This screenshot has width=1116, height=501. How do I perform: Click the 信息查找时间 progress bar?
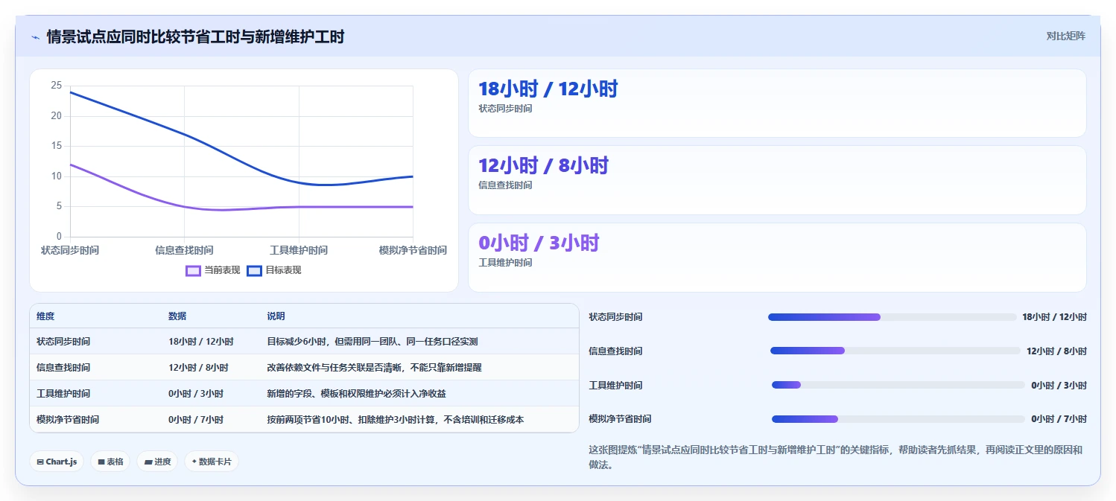tap(895, 351)
